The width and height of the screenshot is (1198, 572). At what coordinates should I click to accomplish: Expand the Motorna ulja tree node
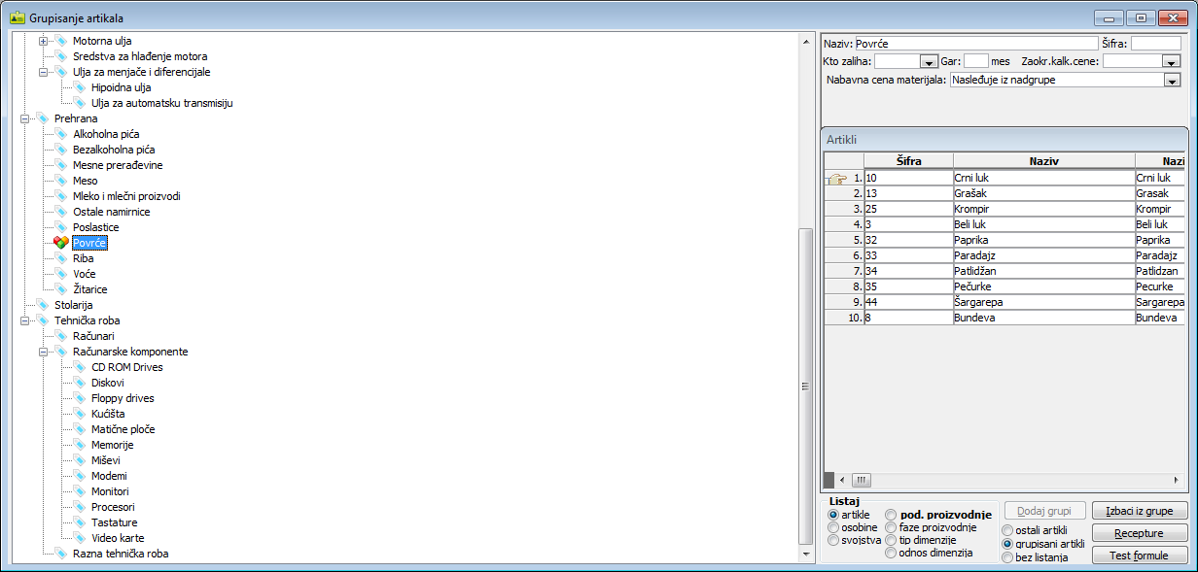click(x=43, y=41)
